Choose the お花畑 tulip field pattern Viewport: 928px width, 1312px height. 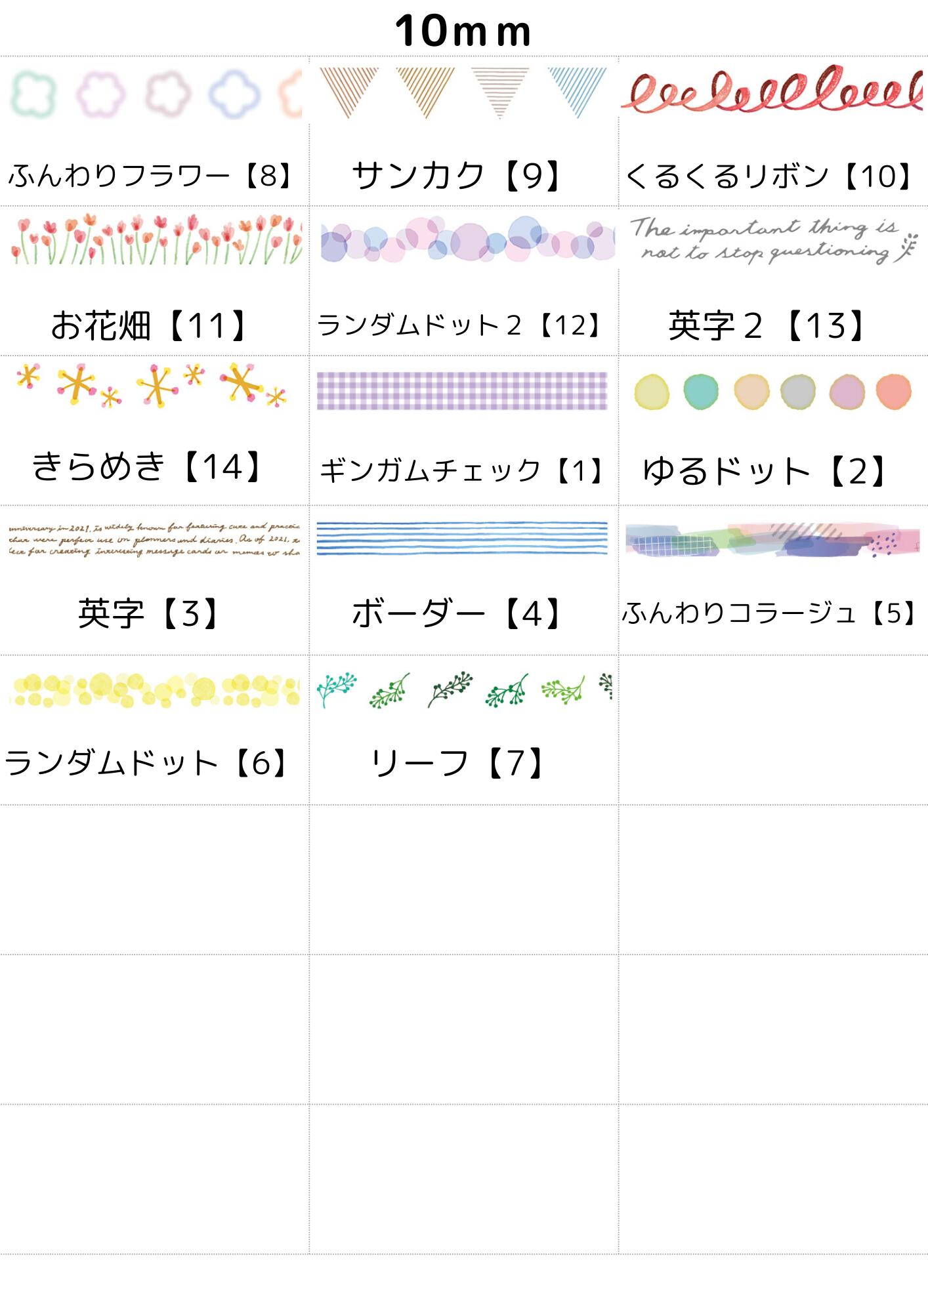[x=155, y=239]
